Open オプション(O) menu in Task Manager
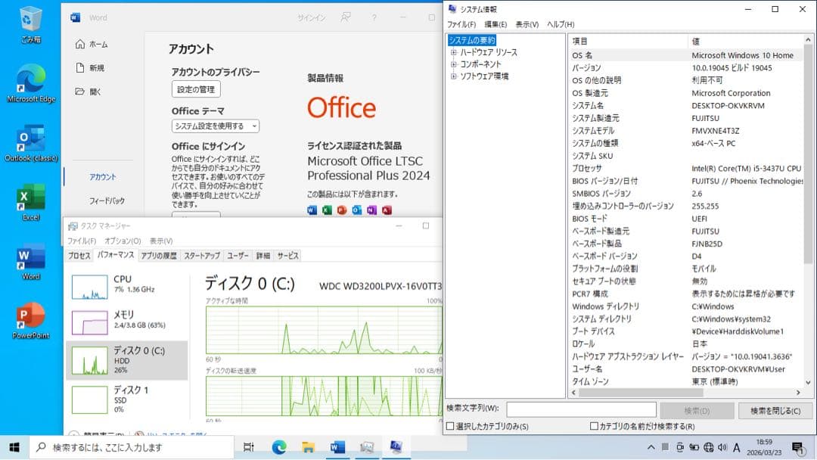 point(123,241)
